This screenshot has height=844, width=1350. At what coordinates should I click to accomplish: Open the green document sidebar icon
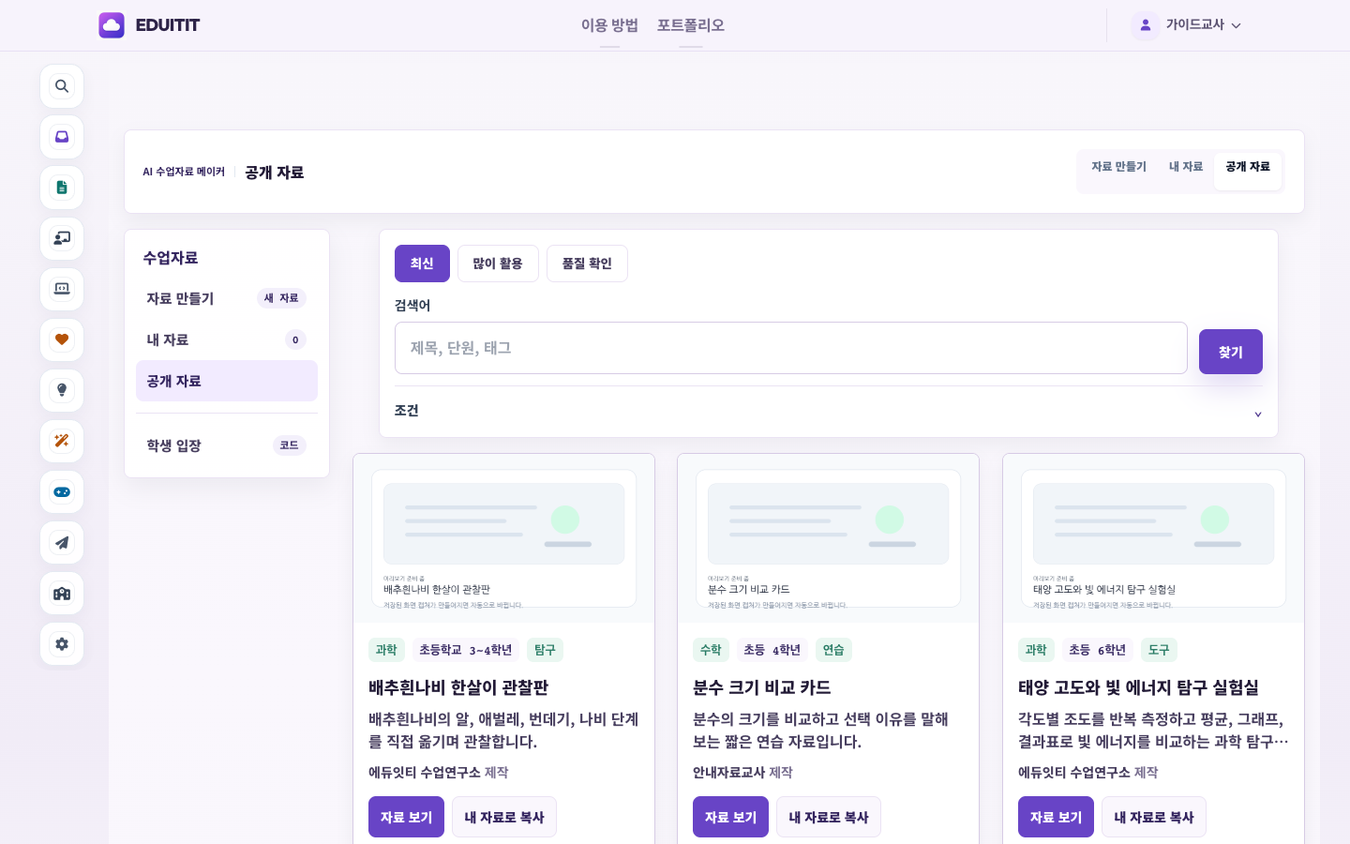coord(62,188)
